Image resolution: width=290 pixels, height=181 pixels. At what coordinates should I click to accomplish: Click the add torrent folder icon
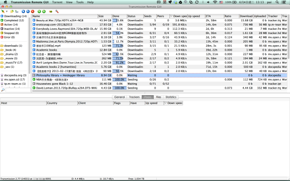[11, 11]
